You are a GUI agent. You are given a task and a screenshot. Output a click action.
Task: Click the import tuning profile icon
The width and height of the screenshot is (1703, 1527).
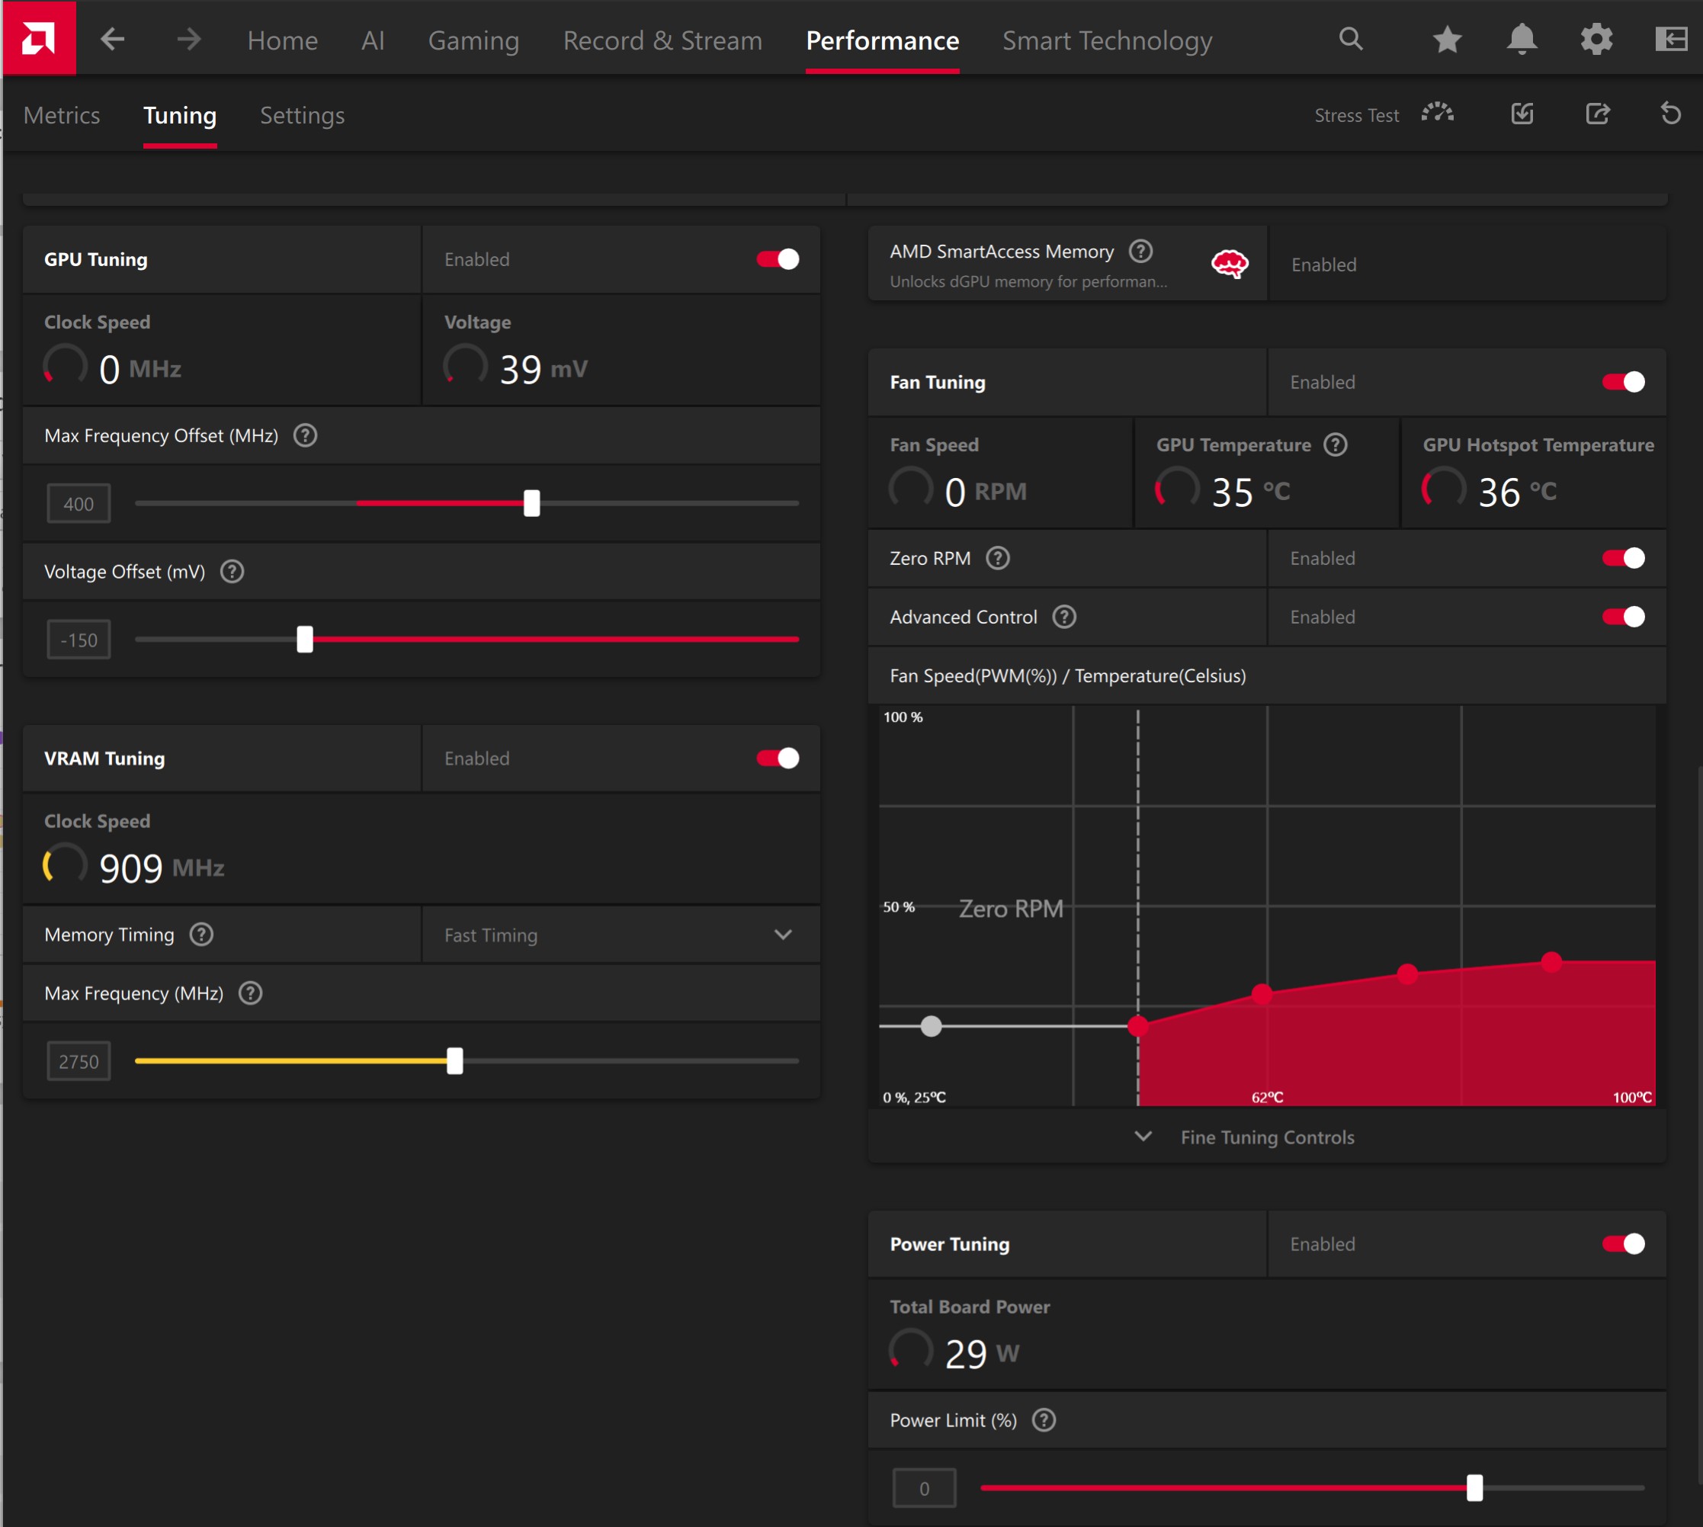(x=1522, y=114)
